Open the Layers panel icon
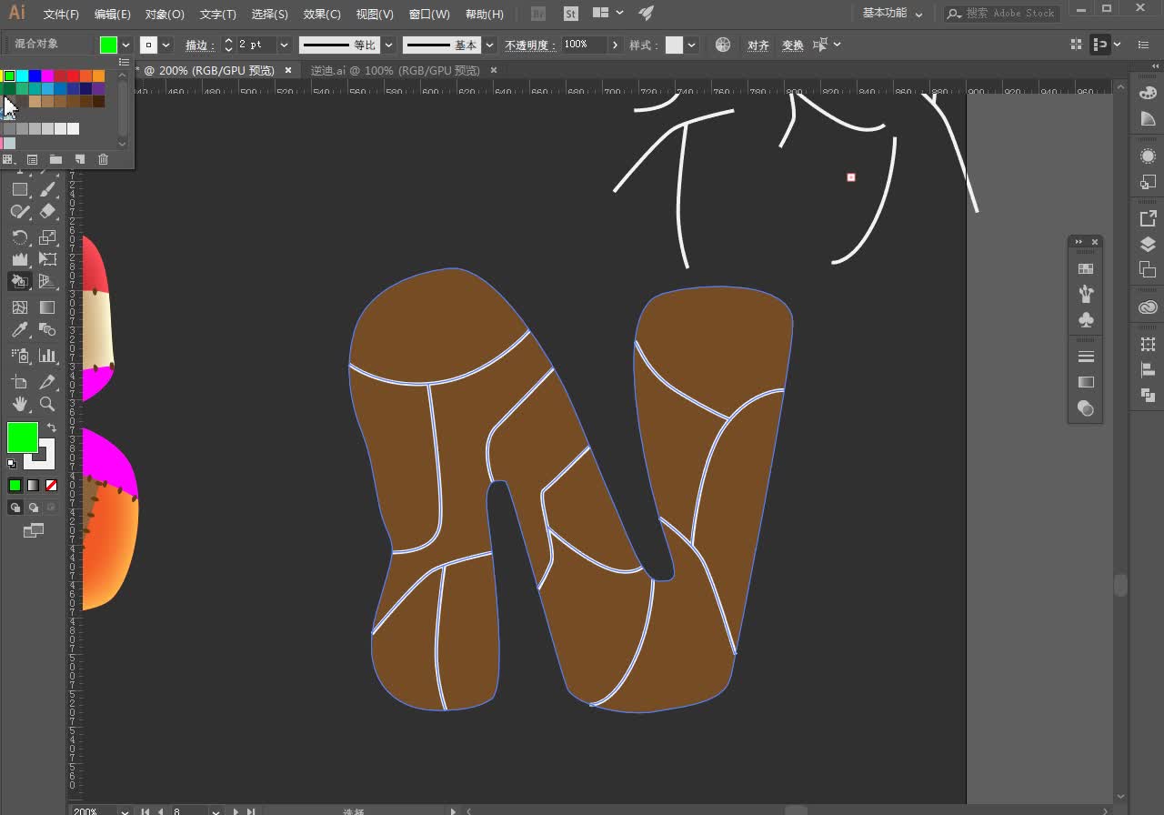 click(x=1148, y=244)
